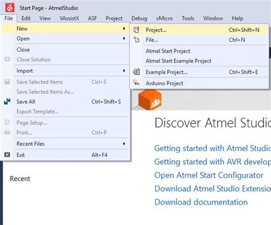Image resolution: width=271 pixels, height=225 pixels.
Task: Select Arduino Project entry
Action: click(x=200, y=83)
